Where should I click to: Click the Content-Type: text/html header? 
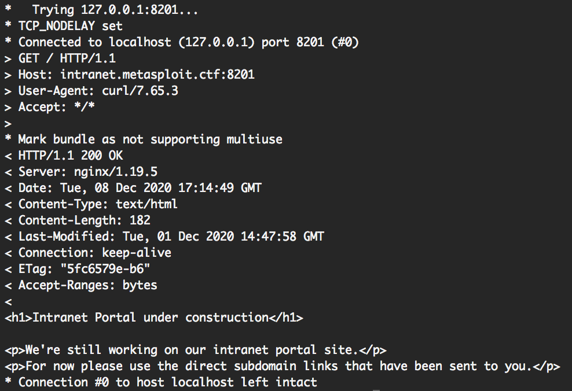pos(98,204)
